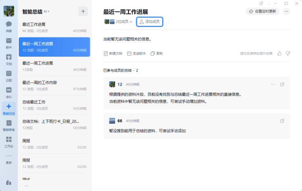Select the 智能总结 sidebar icon
Image resolution: width=302 pixels, height=191 pixels.
click(8, 109)
